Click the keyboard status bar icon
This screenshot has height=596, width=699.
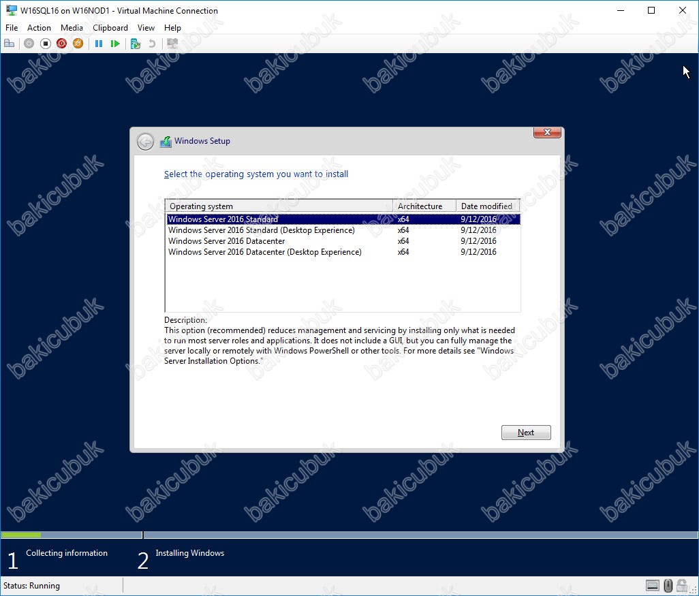click(652, 585)
